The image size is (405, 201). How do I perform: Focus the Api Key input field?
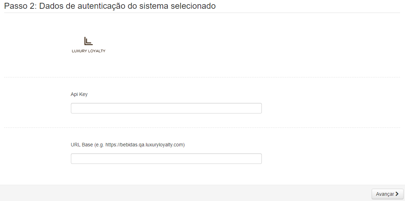click(166, 108)
